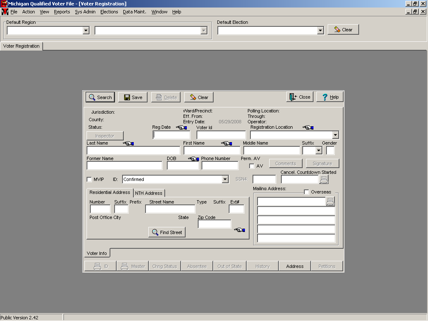
Task: Click the top Clear button near Default Election
Action: 343,30
